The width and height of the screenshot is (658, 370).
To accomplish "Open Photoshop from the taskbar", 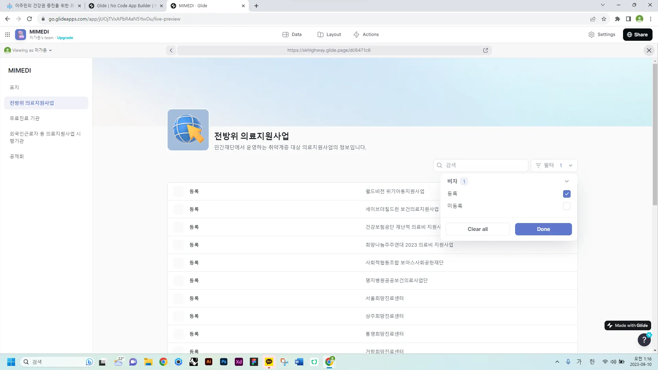I will (x=224, y=362).
